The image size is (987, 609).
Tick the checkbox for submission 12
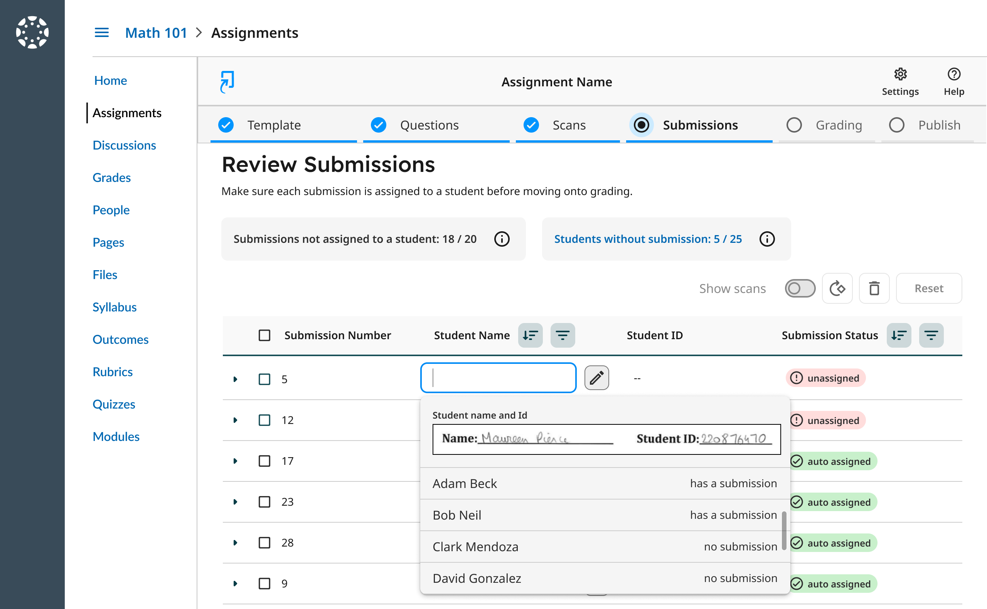pos(264,420)
